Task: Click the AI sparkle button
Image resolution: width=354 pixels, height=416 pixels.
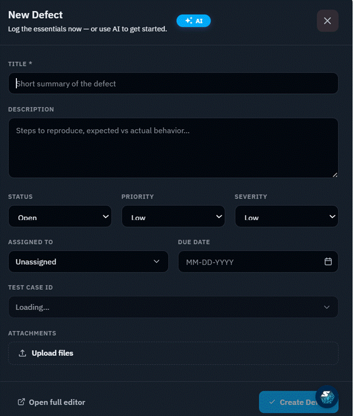Action: click(x=194, y=21)
